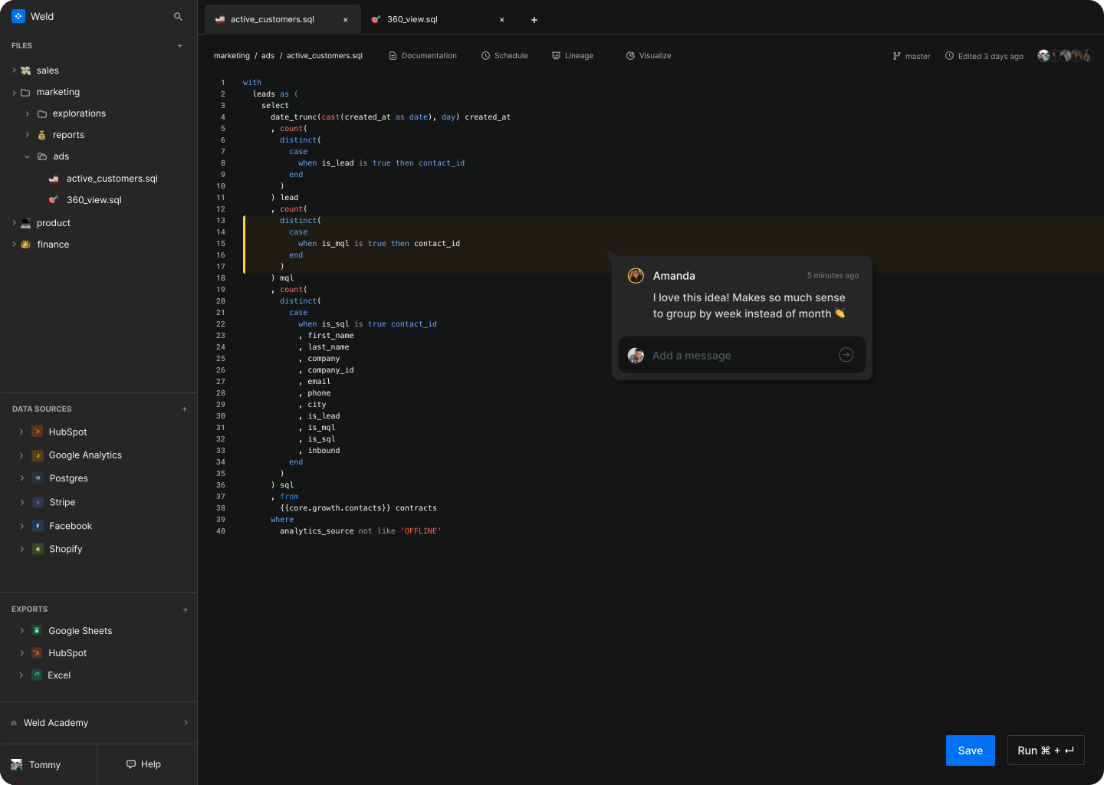
Task: Add a new data source with plus icon
Action: pyautogui.click(x=185, y=409)
